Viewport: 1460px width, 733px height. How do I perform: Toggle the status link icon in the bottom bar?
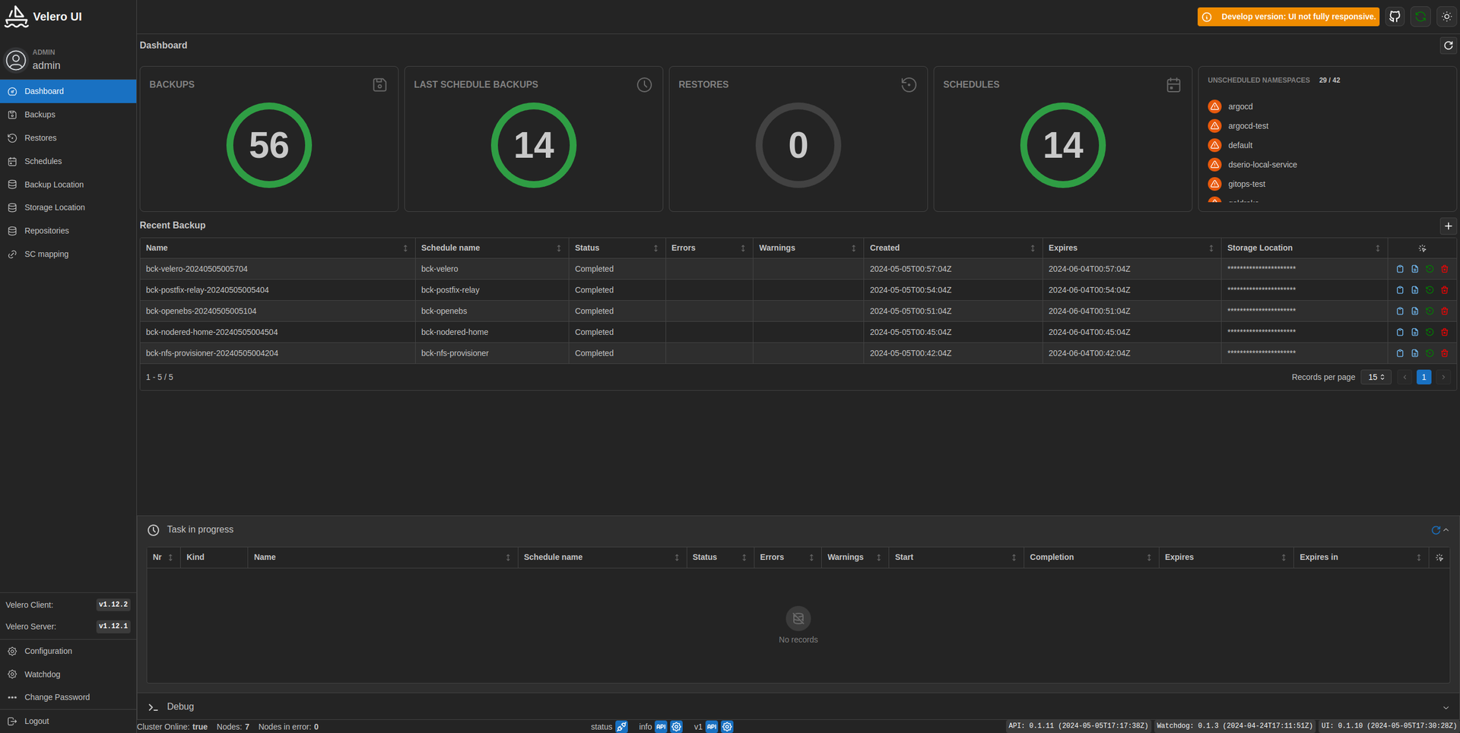(x=621, y=727)
